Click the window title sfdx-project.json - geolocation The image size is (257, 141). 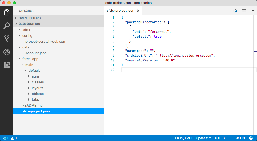128,3
